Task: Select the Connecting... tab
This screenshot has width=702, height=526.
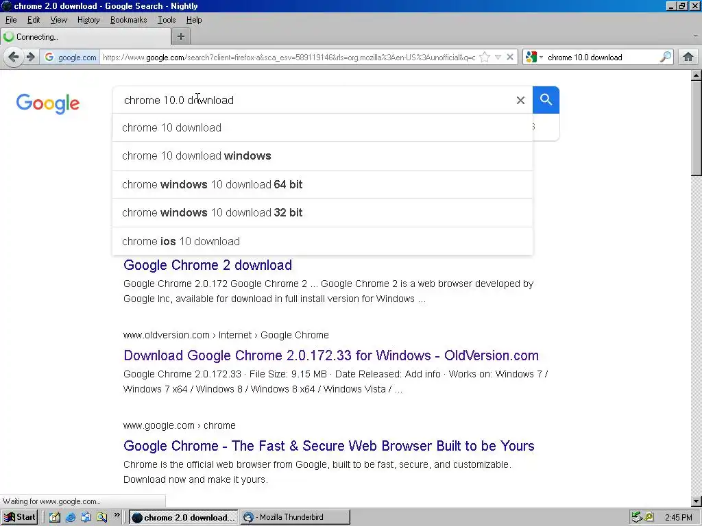Action: (86, 37)
